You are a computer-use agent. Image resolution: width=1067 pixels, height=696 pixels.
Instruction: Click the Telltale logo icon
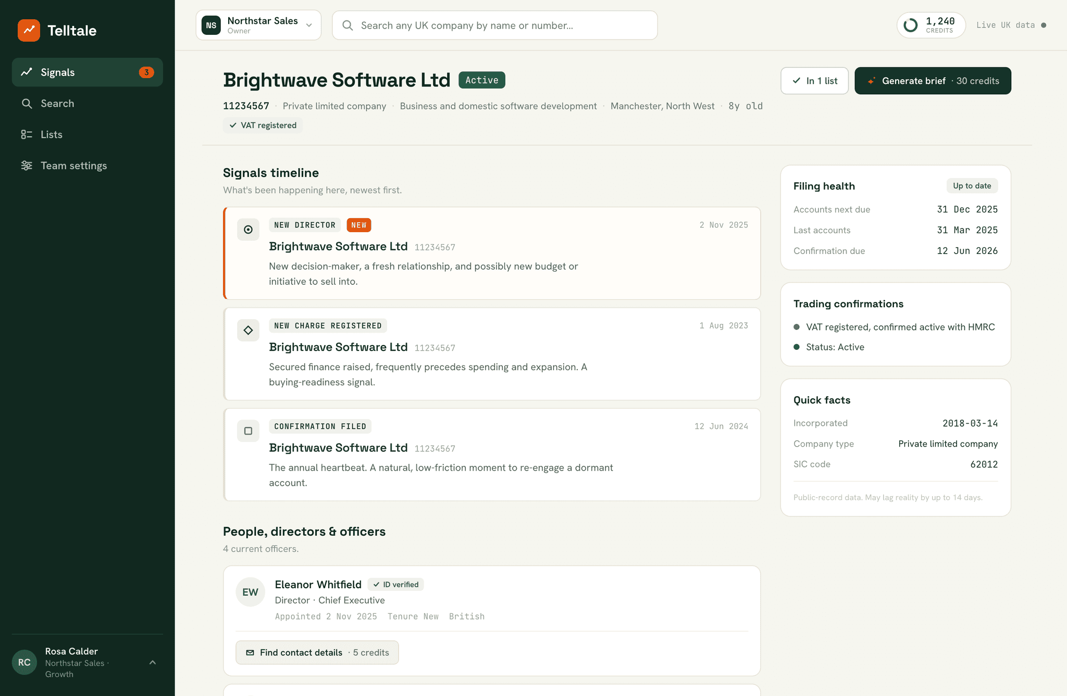coord(29,30)
